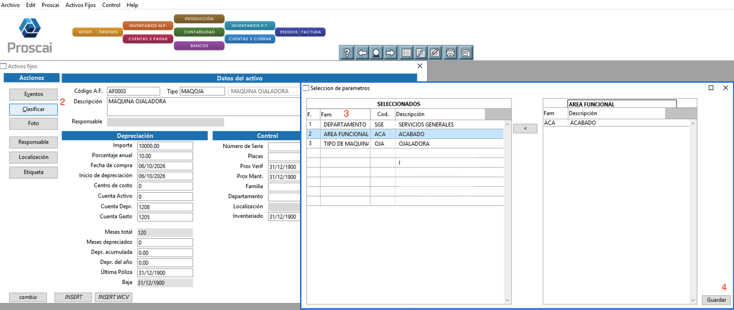Click the window layout toolbar icon
The height and width of the screenshot is (310, 734).
[x=466, y=53]
